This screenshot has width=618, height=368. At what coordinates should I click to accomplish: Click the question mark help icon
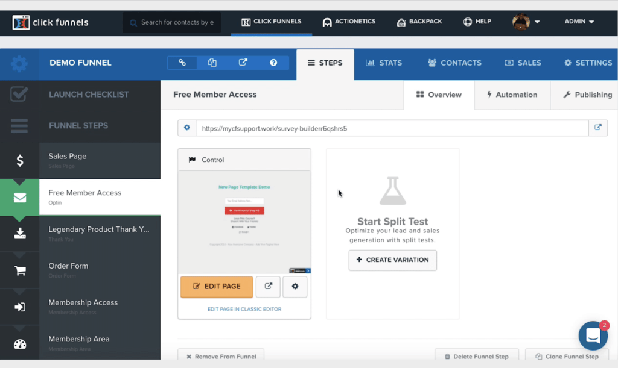tap(273, 63)
